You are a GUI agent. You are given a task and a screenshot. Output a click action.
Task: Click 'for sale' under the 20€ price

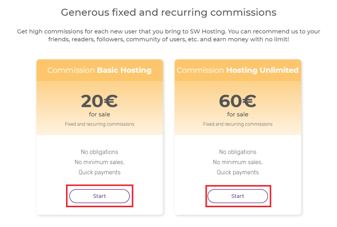pos(99,114)
